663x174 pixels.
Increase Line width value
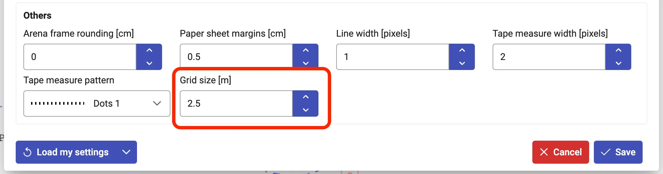pos(462,50)
